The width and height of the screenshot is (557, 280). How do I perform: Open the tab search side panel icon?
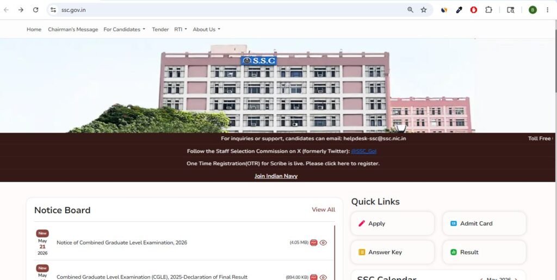click(x=510, y=10)
